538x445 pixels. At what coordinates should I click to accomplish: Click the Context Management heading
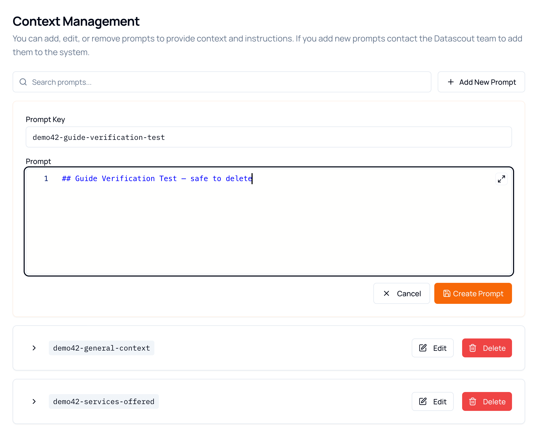76,21
